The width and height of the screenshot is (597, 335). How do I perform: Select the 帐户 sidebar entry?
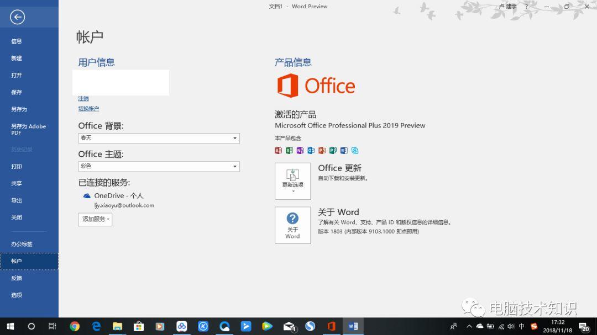tap(29, 261)
